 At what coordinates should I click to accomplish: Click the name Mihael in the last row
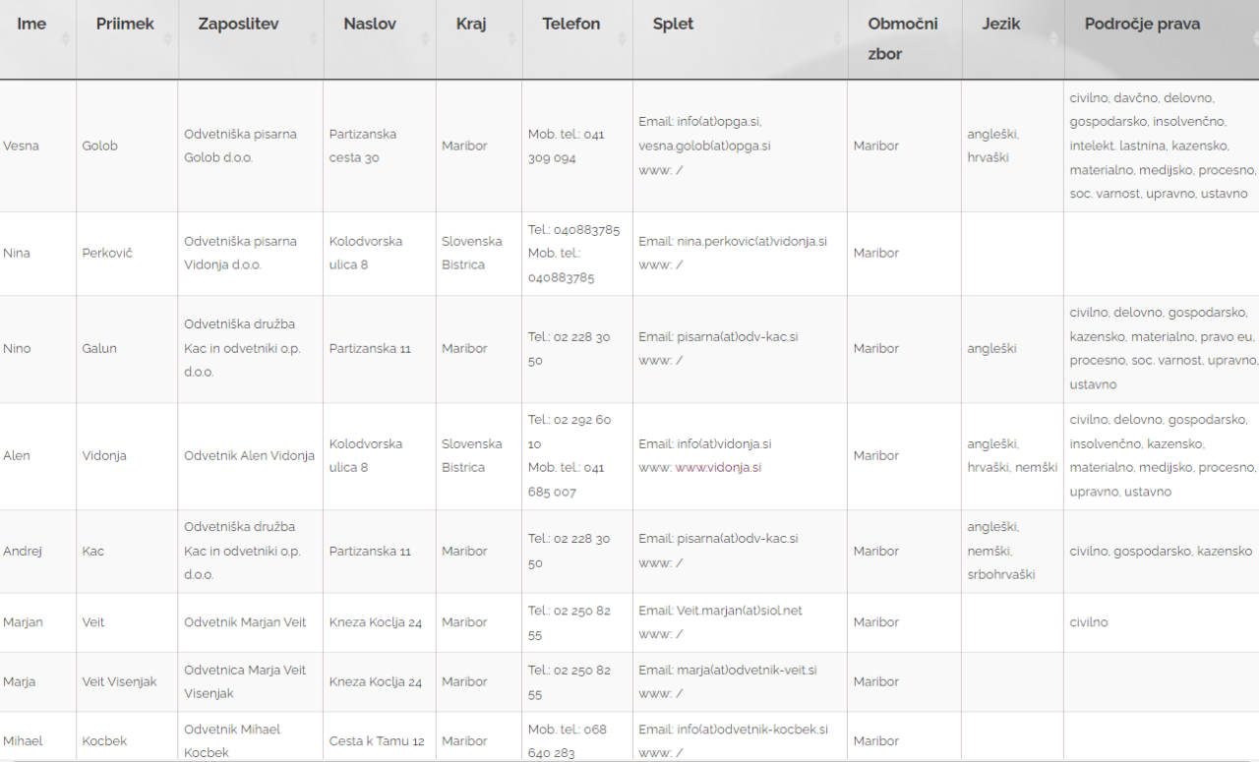coord(24,741)
